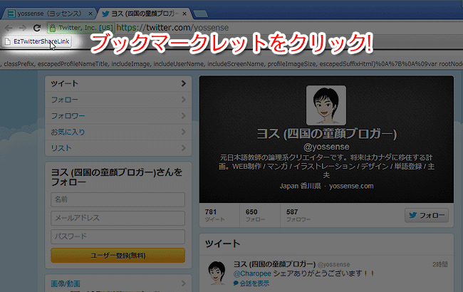Open the ツイート sidebar menu item

[x=118, y=83]
